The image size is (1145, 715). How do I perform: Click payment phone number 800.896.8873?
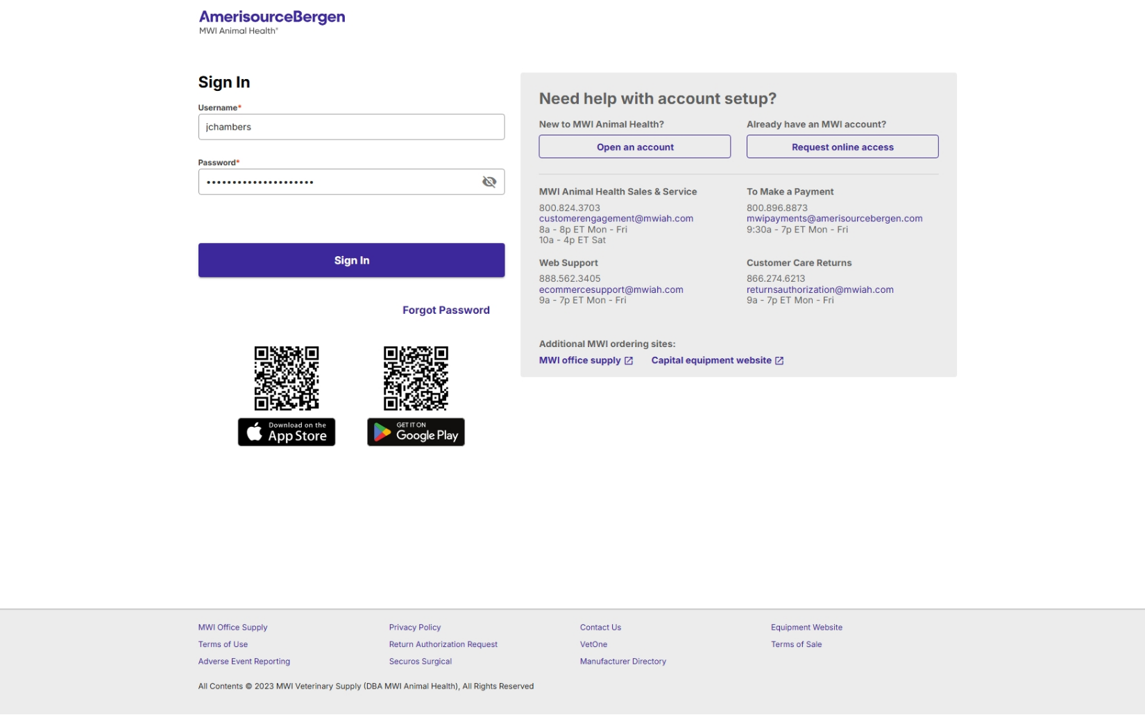point(777,208)
